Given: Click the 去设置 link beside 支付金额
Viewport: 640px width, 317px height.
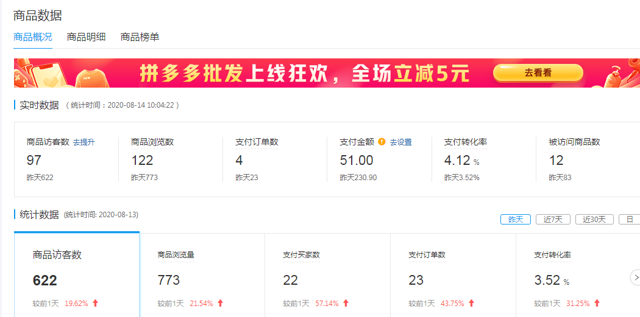Looking at the screenshot, I should click(x=400, y=142).
